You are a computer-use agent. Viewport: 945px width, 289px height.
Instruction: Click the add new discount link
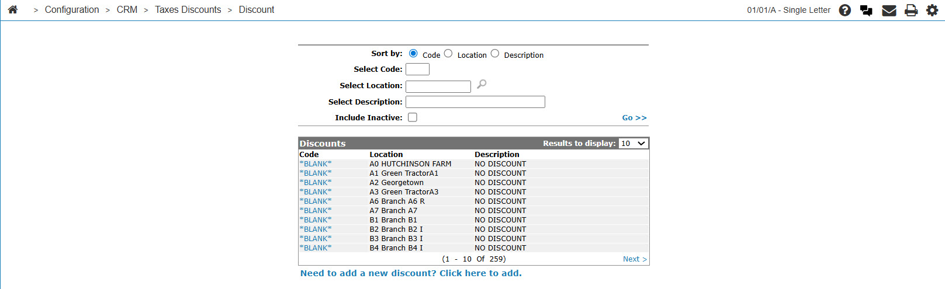click(x=411, y=273)
